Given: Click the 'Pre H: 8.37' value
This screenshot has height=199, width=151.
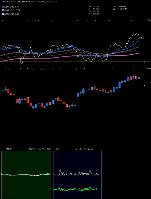Looking at the screenshot, I should point(94,9).
